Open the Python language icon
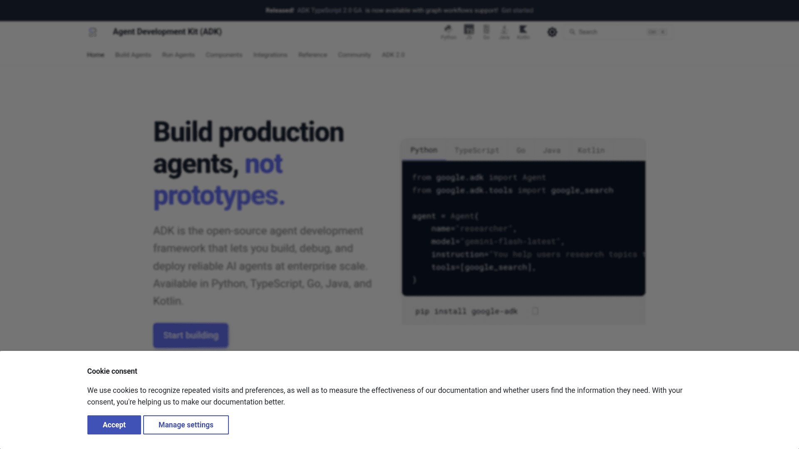The height and width of the screenshot is (449, 799). point(448,32)
